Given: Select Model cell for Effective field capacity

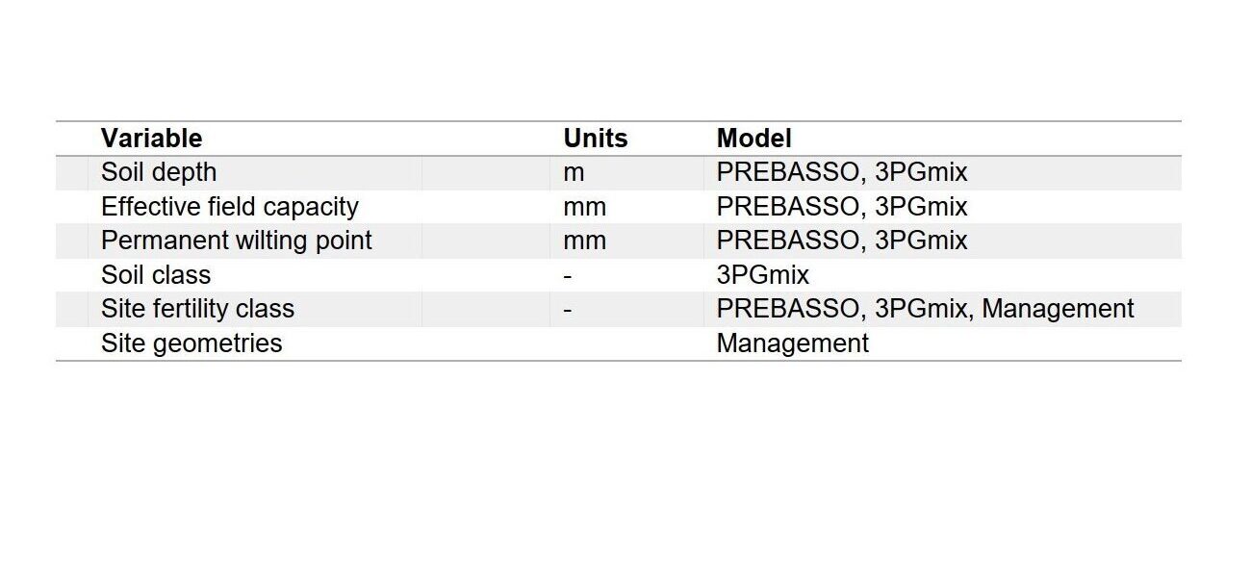Looking at the screenshot, I should pyautogui.click(x=841, y=207).
